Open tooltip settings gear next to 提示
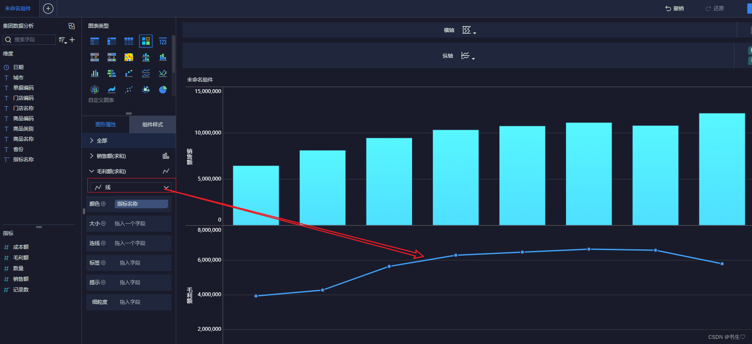 click(103, 283)
